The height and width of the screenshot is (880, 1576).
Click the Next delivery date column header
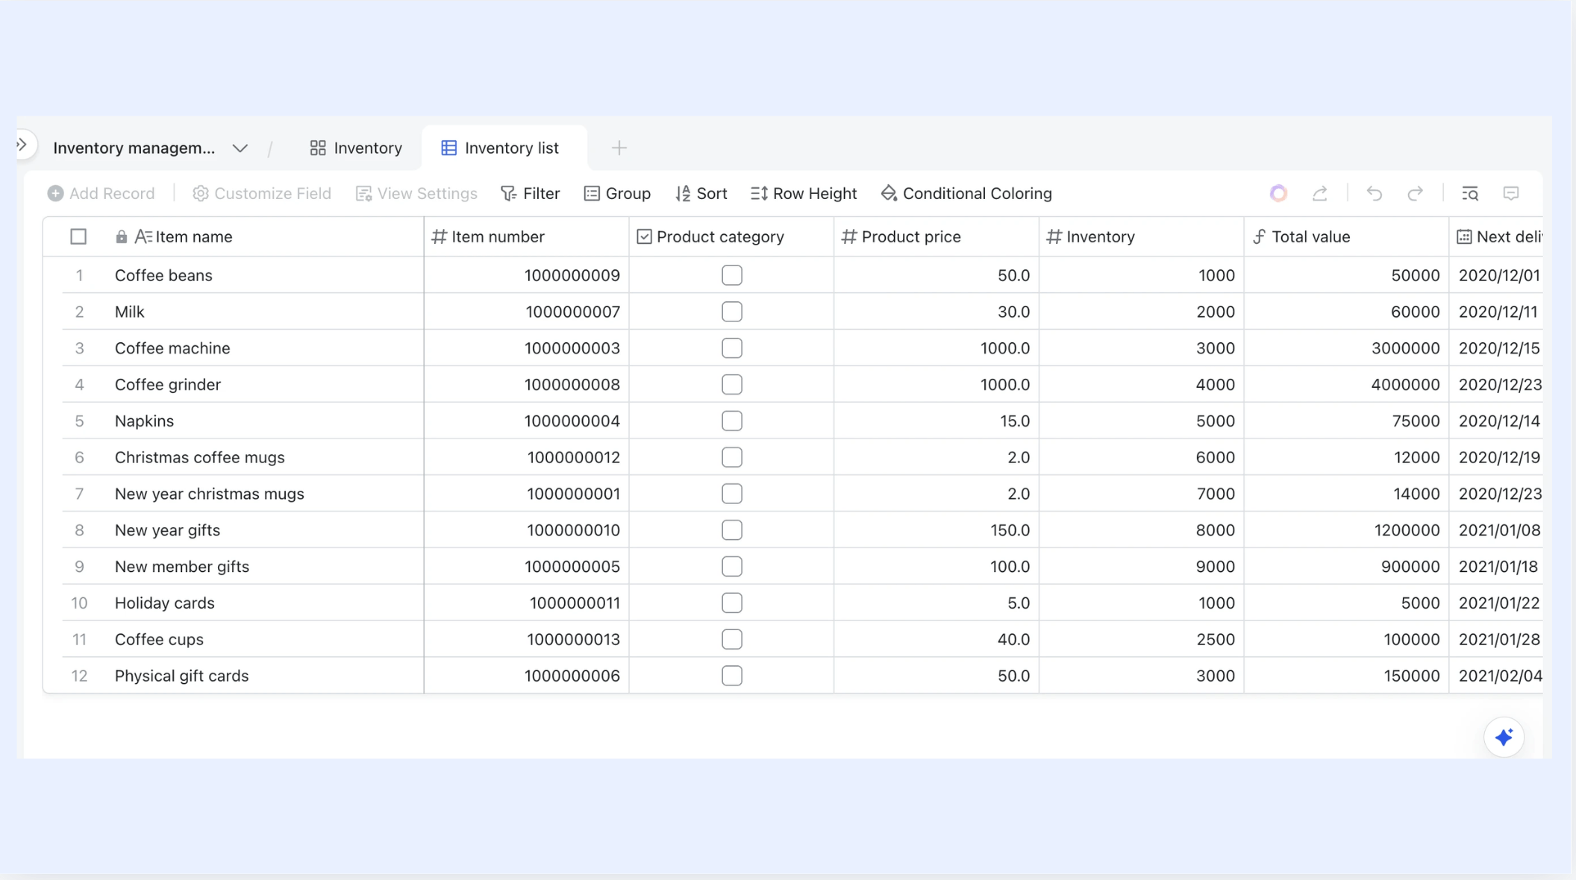tap(1496, 237)
